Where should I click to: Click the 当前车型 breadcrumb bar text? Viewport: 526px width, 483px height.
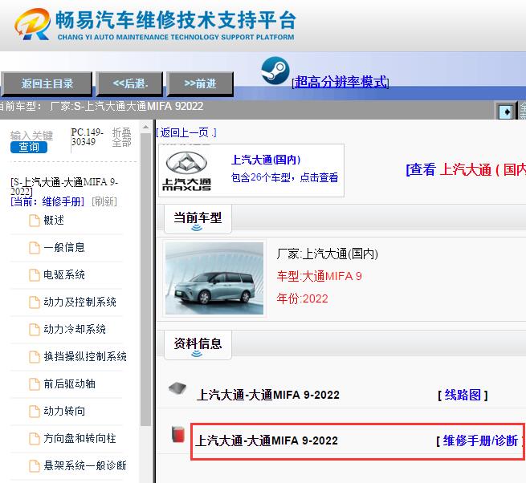100,106
